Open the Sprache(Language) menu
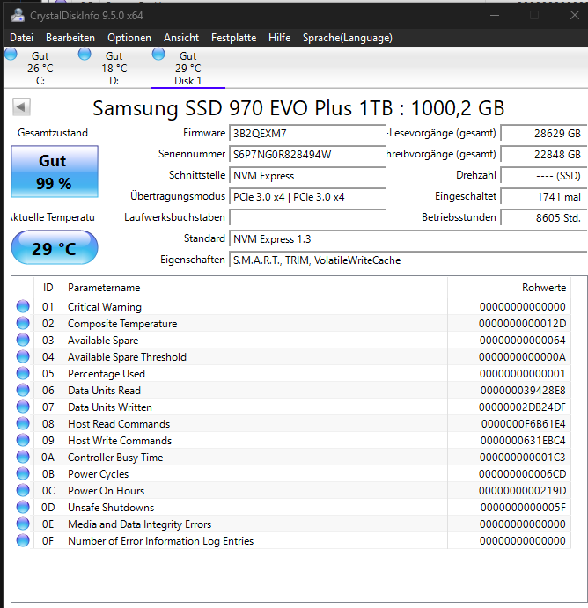This screenshot has height=608, width=588. (x=347, y=38)
